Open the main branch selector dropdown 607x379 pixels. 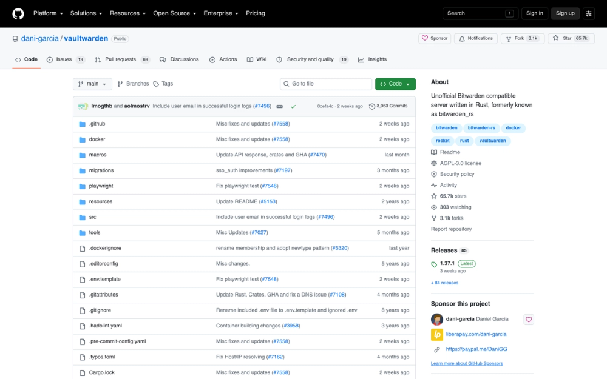pyautogui.click(x=92, y=84)
